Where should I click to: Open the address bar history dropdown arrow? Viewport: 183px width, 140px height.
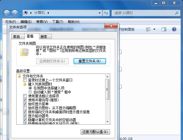pos(99,13)
